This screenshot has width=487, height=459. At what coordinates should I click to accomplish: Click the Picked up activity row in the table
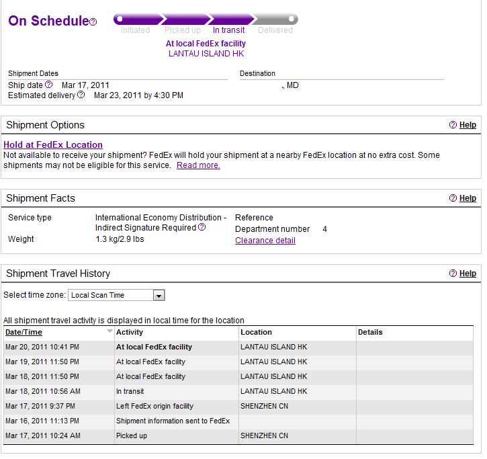[x=238, y=436]
